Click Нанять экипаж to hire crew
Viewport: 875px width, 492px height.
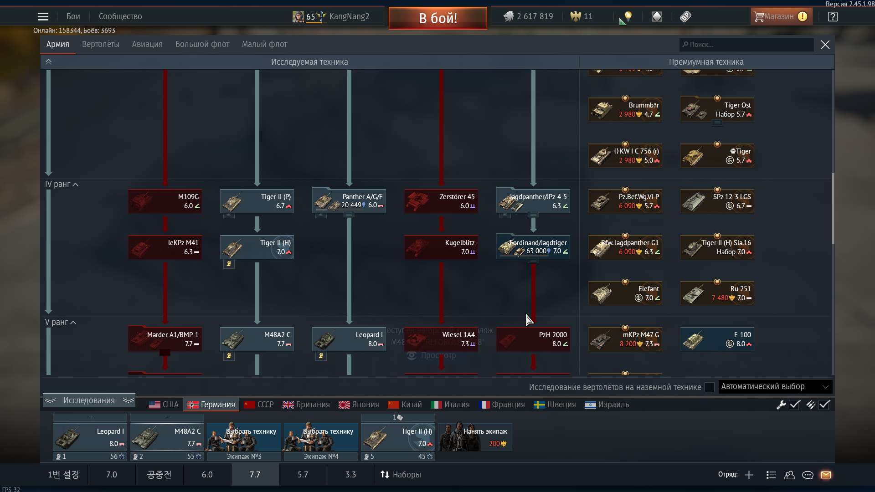[475, 437]
